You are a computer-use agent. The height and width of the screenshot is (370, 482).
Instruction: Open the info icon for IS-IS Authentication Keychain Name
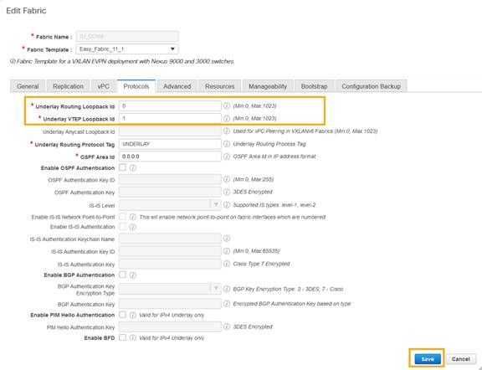227,239
